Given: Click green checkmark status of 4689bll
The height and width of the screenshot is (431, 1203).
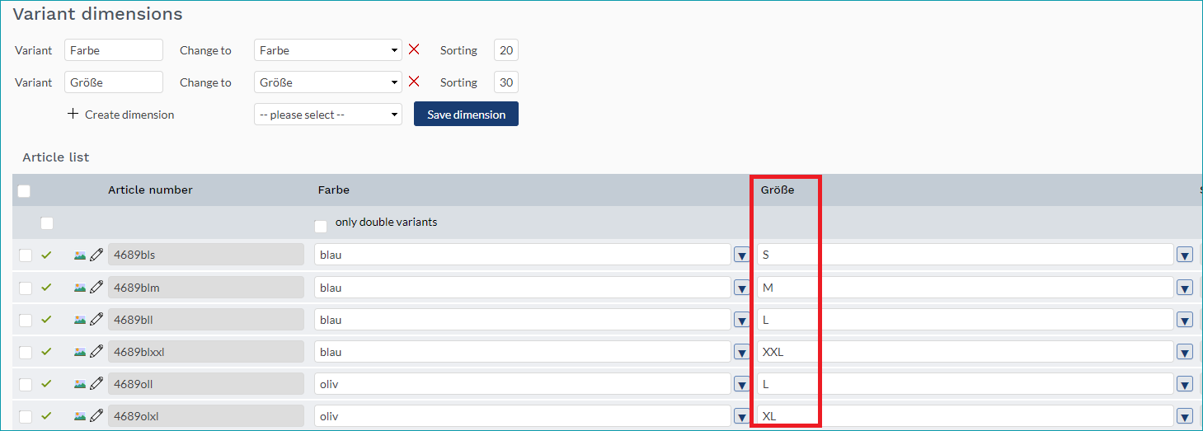Looking at the screenshot, I should point(46,320).
